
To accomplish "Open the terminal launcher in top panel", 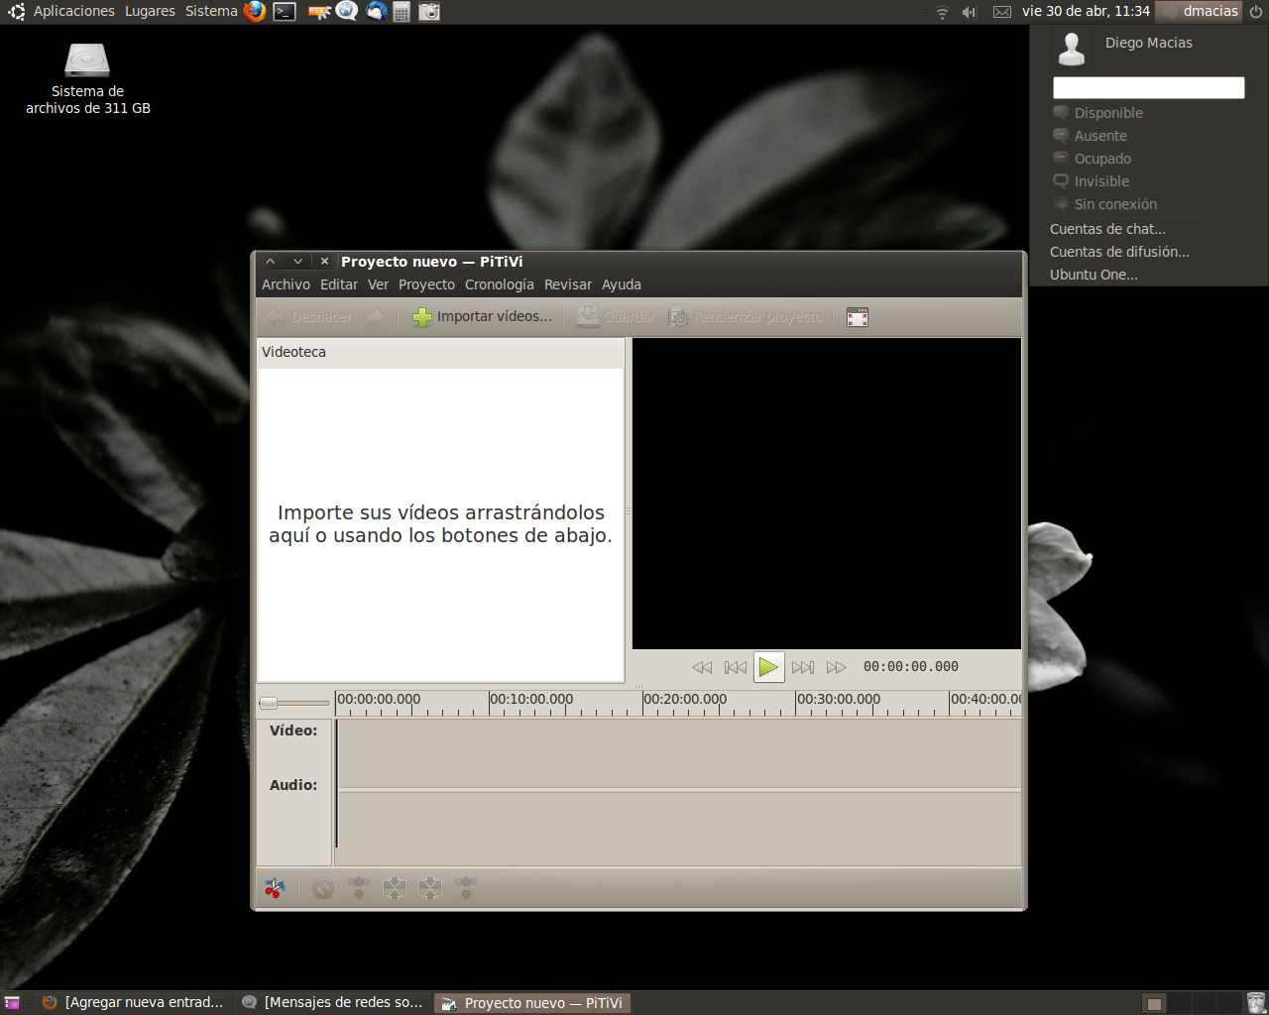I will [285, 12].
